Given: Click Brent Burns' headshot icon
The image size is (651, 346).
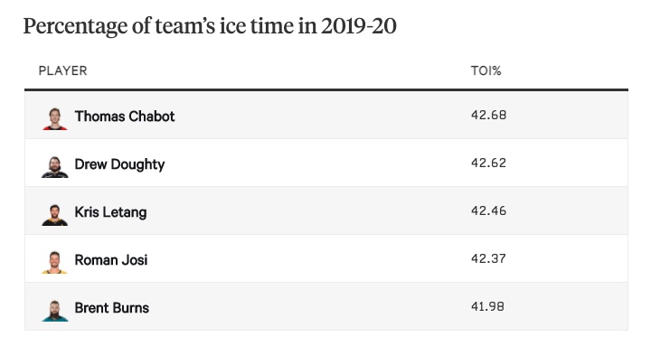Looking at the screenshot, I should (x=55, y=311).
